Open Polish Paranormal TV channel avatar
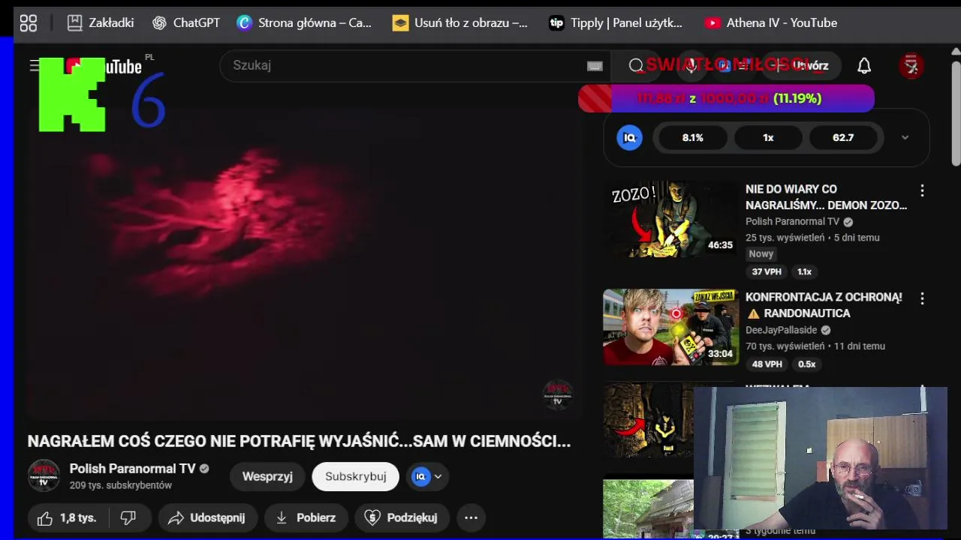The height and width of the screenshot is (540, 961). coord(44,475)
